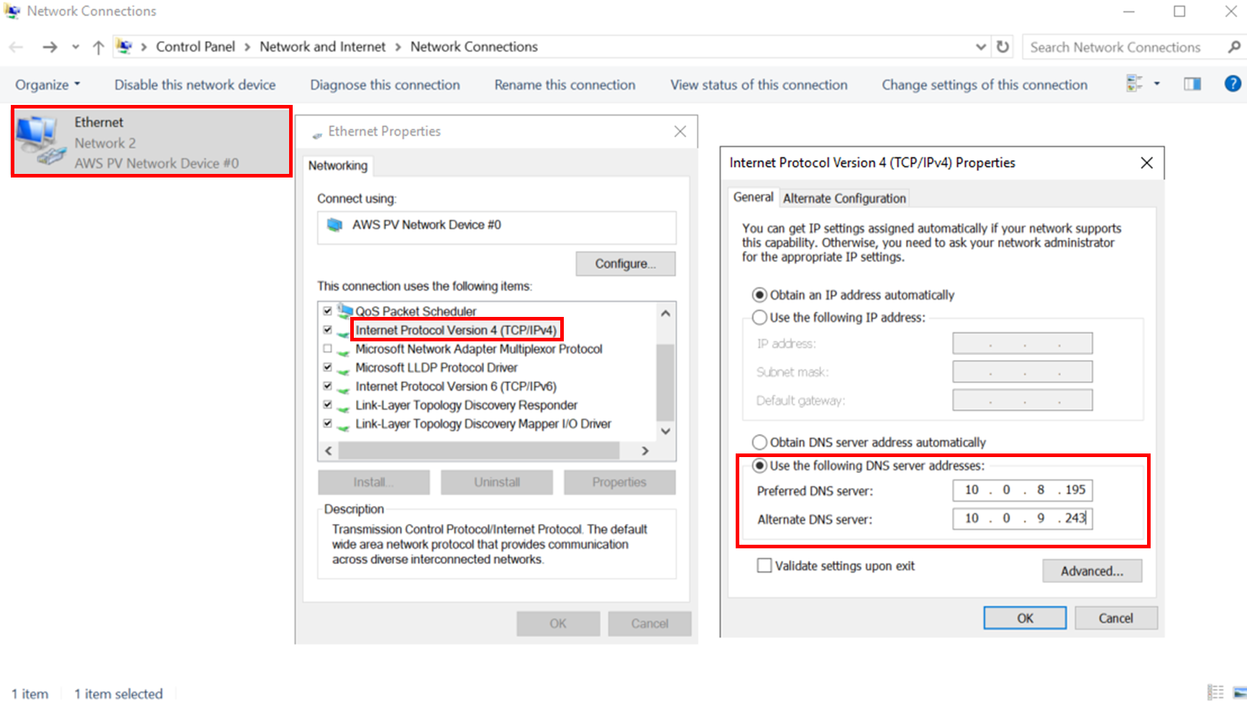1247x705 pixels.
Task: Enable Validate settings upon exit
Action: (x=764, y=566)
